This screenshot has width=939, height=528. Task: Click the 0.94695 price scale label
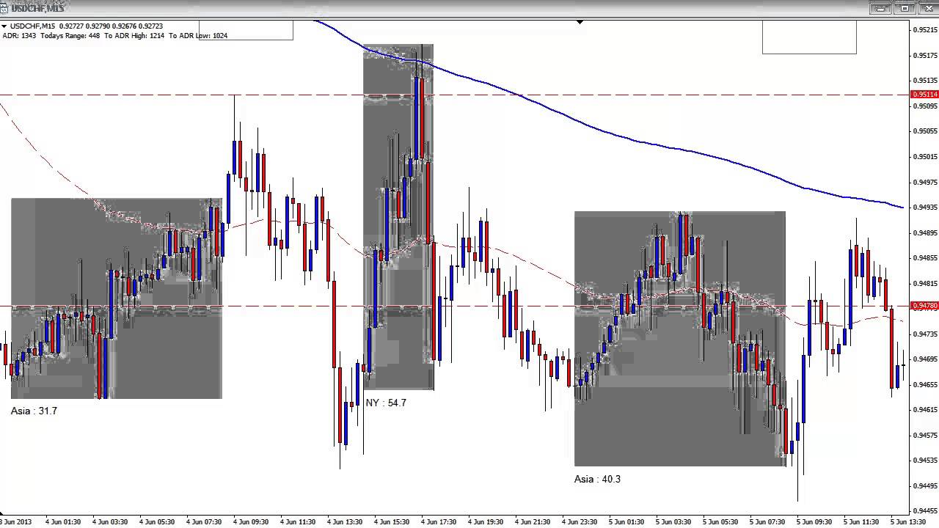[x=926, y=359]
